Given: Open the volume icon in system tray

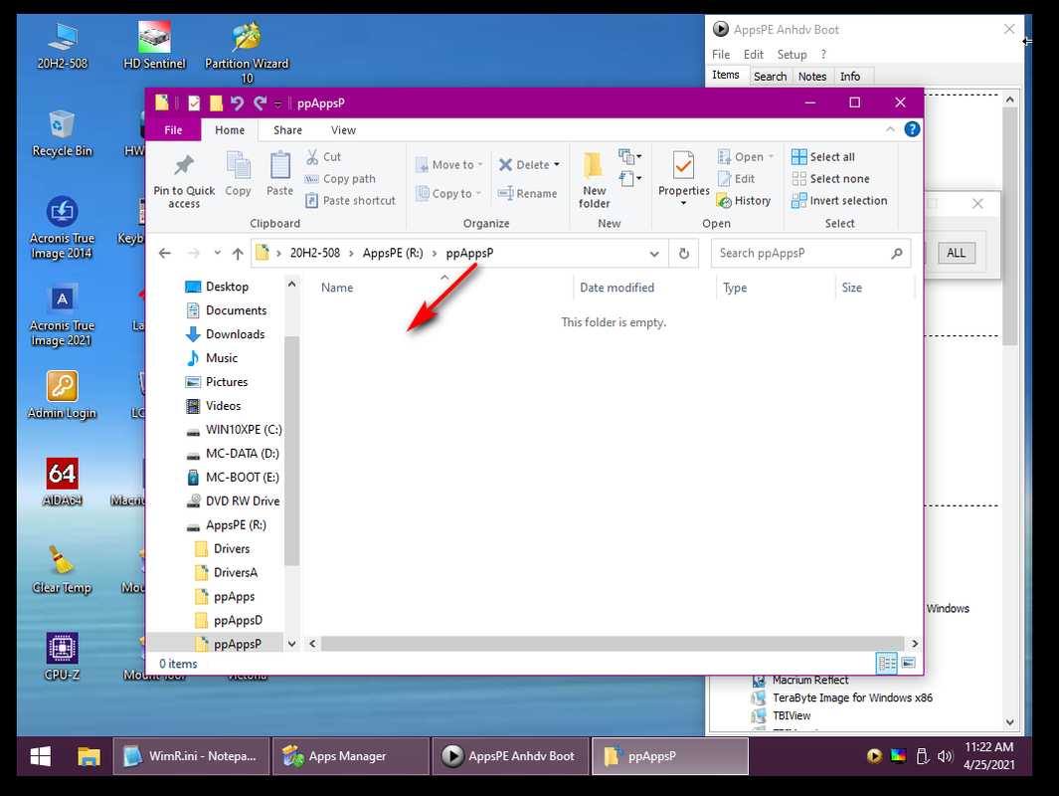Looking at the screenshot, I should (946, 756).
